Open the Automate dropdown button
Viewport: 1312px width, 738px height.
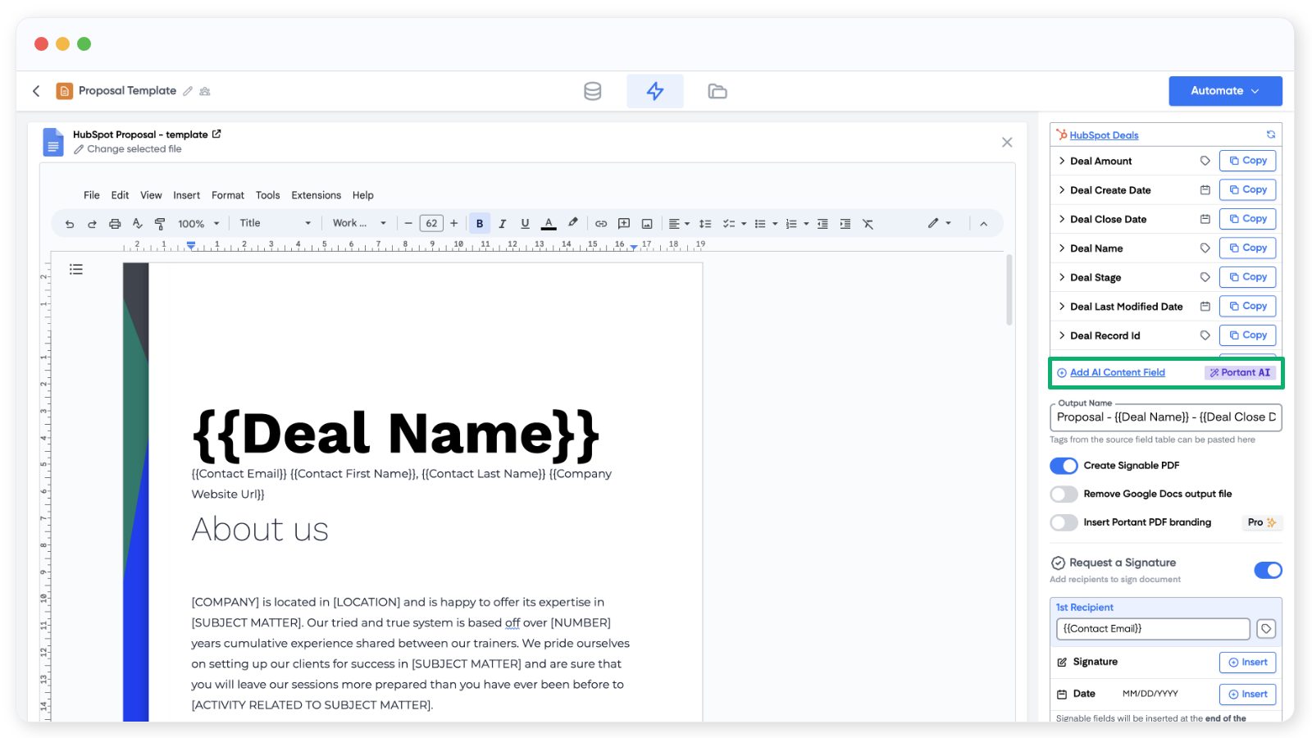[x=1225, y=91]
